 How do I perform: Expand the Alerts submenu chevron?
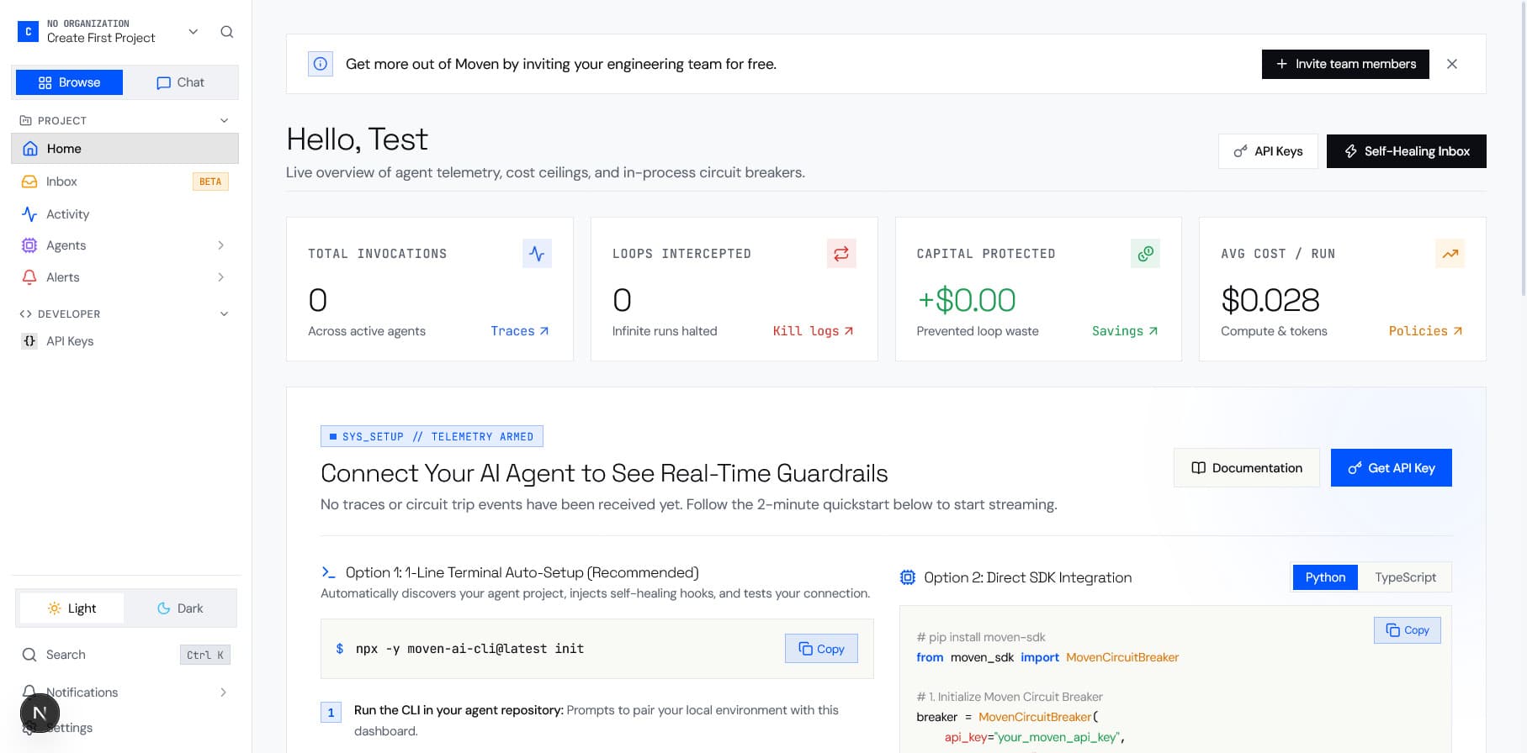click(x=221, y=277)
